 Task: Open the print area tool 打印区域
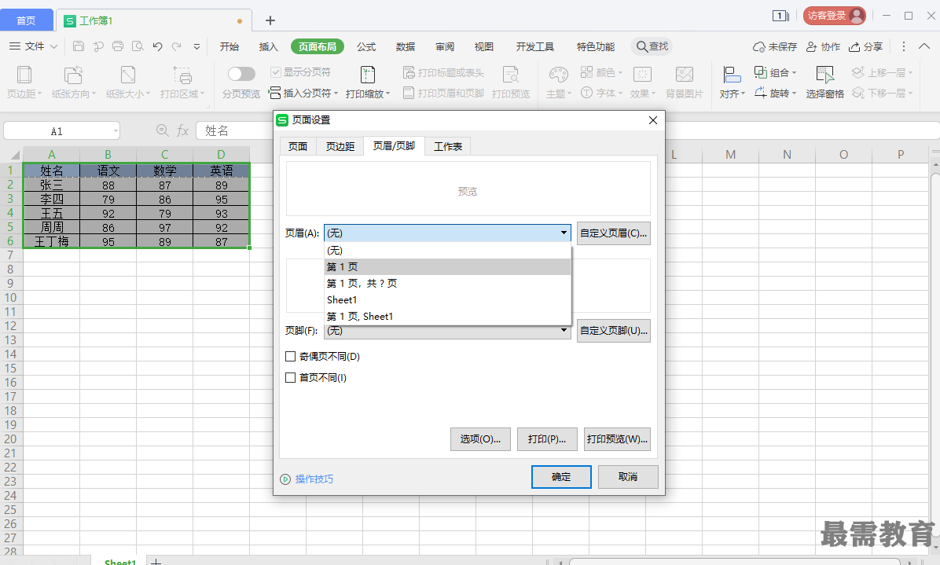click(x=182, y=82)
